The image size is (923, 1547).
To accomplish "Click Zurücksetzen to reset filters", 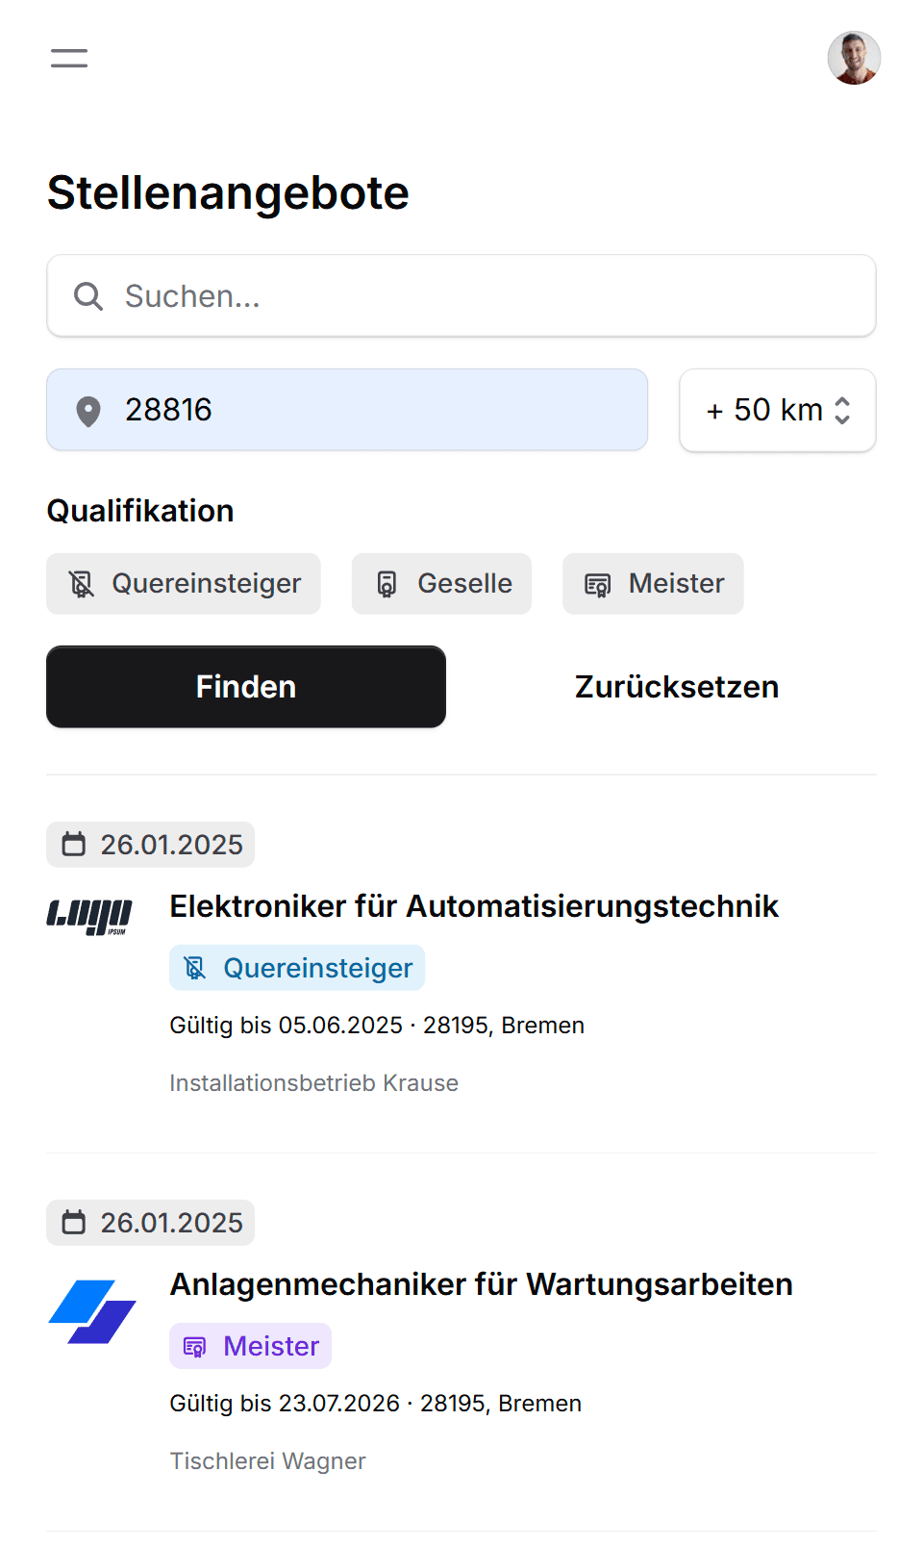I will (676, 686).
